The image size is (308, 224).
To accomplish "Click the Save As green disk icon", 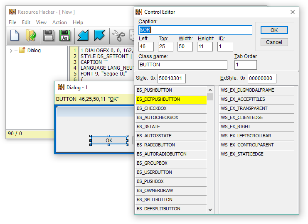I will coord(65,36).
